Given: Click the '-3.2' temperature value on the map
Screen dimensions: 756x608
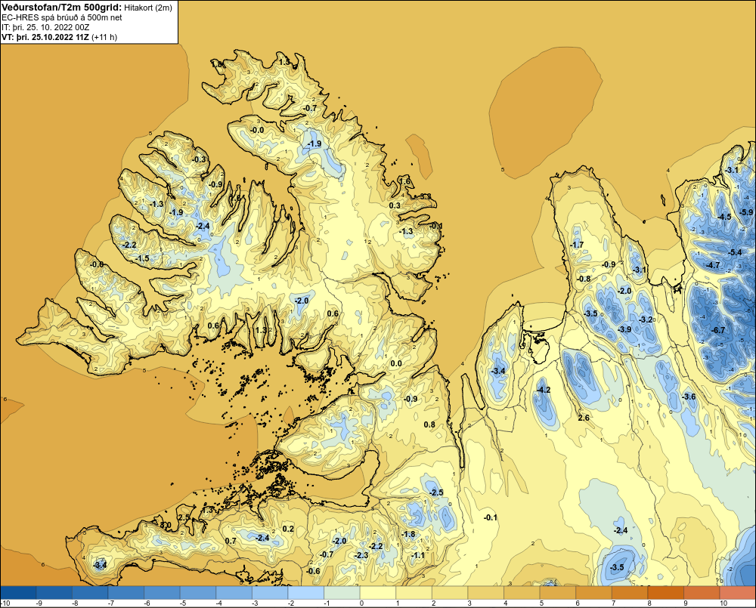Looking at the screenshot, I should [x=646, y=319].
